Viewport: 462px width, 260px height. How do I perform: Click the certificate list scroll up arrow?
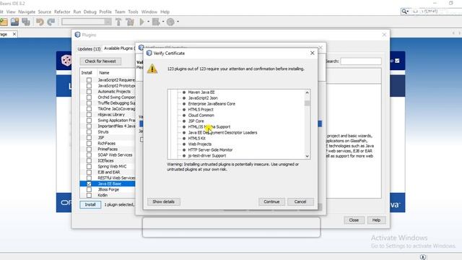[x=308, y=92]
